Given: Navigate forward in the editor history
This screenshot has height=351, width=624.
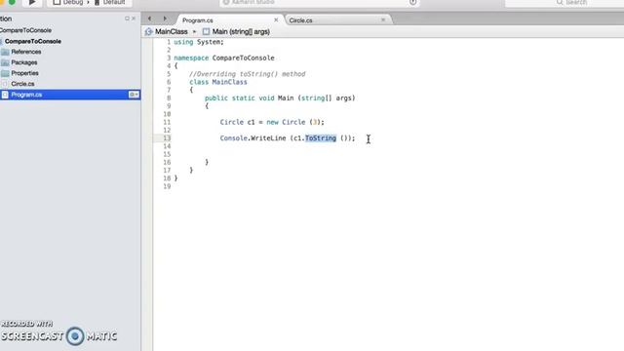Looking at the screenshot, I should (x=165, y=19).
